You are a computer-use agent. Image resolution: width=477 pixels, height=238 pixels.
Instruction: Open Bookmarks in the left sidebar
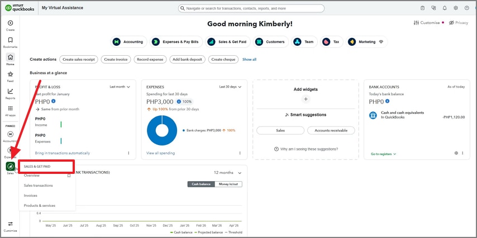click(x=11, y=40)
